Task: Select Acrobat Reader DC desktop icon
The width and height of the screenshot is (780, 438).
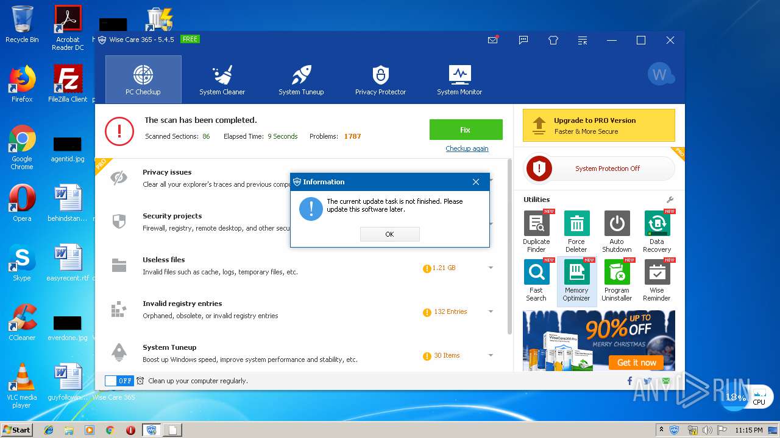Action: (68, 27)
